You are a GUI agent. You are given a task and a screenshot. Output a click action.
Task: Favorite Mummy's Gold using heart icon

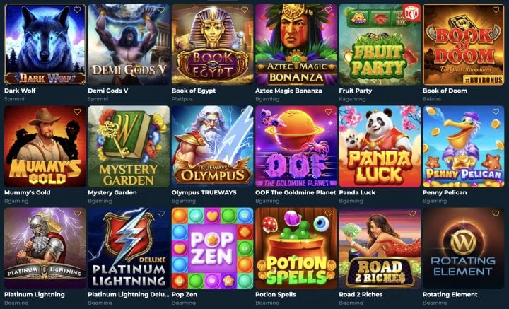[77, 112]
